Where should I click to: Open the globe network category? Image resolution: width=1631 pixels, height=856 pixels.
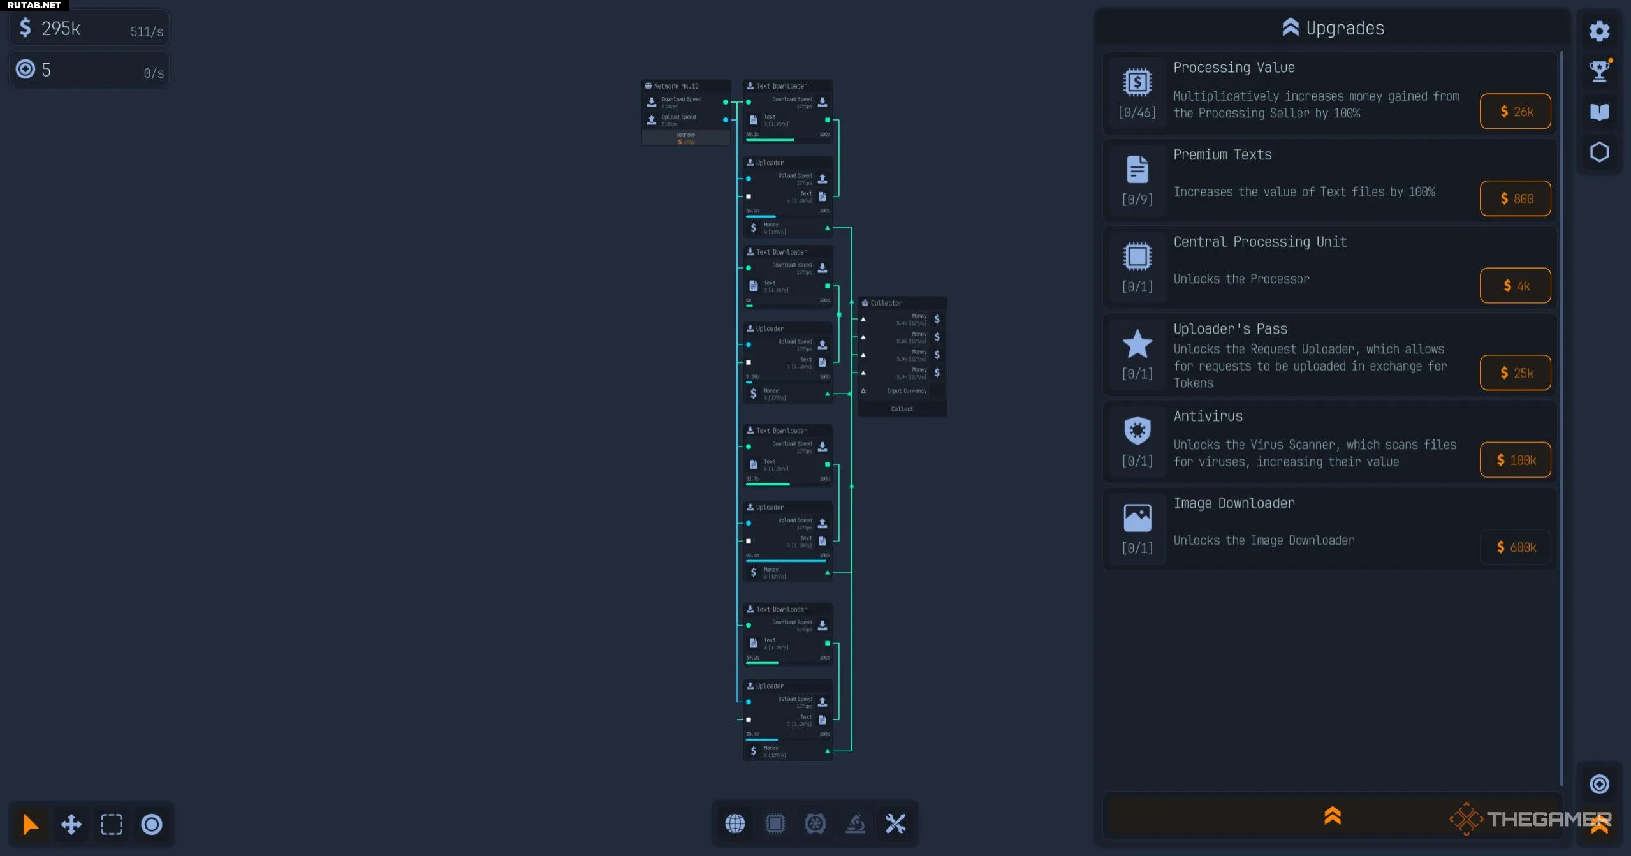pyautogui.click(x=735, y=823)
